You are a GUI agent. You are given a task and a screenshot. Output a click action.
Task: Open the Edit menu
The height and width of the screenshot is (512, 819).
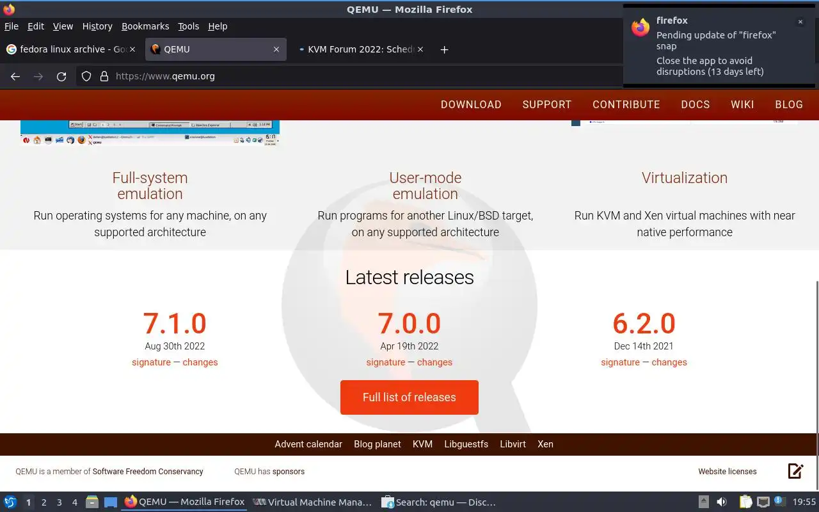click(36, 26)
